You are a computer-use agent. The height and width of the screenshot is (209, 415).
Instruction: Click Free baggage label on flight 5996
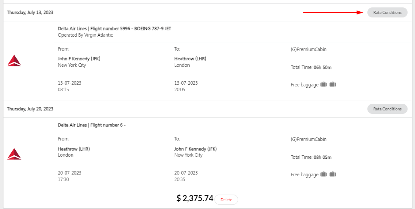coord(304,85)
